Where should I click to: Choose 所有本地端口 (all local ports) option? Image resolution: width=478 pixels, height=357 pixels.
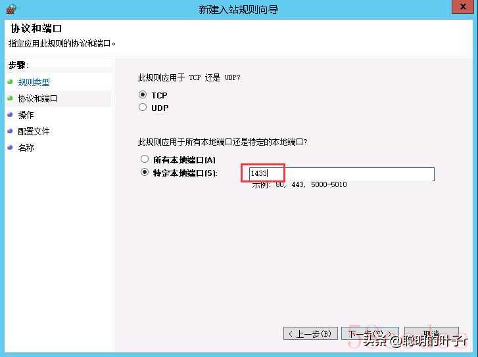coord(145,159)
